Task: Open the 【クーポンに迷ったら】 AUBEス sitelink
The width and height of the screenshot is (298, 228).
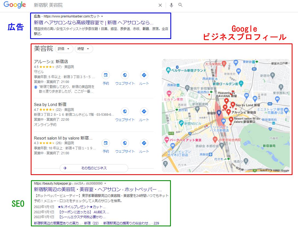Action: (84, 212)
